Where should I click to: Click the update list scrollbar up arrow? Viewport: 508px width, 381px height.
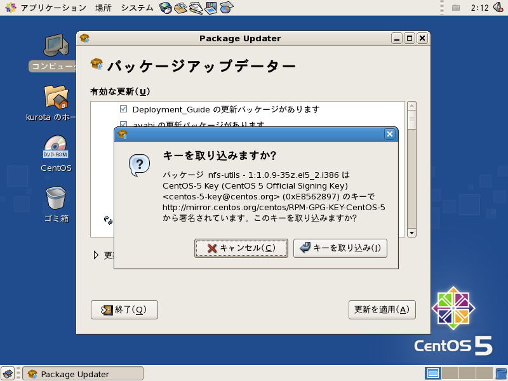[411, 106]
